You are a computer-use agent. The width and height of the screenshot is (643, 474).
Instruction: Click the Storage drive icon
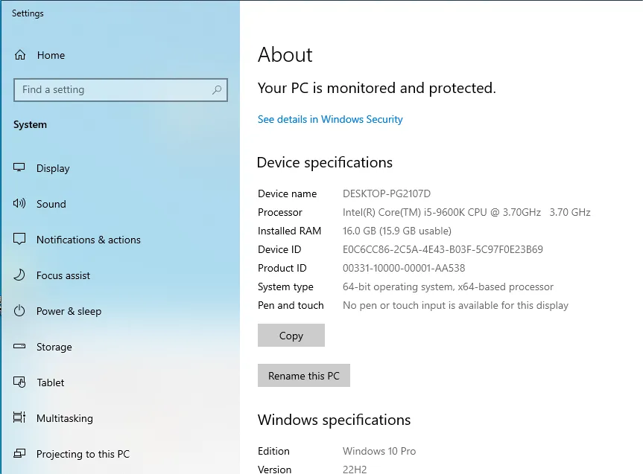[20, 347]
